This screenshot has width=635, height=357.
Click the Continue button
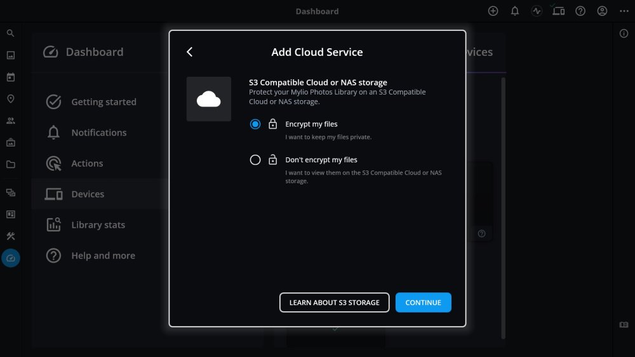423,302
